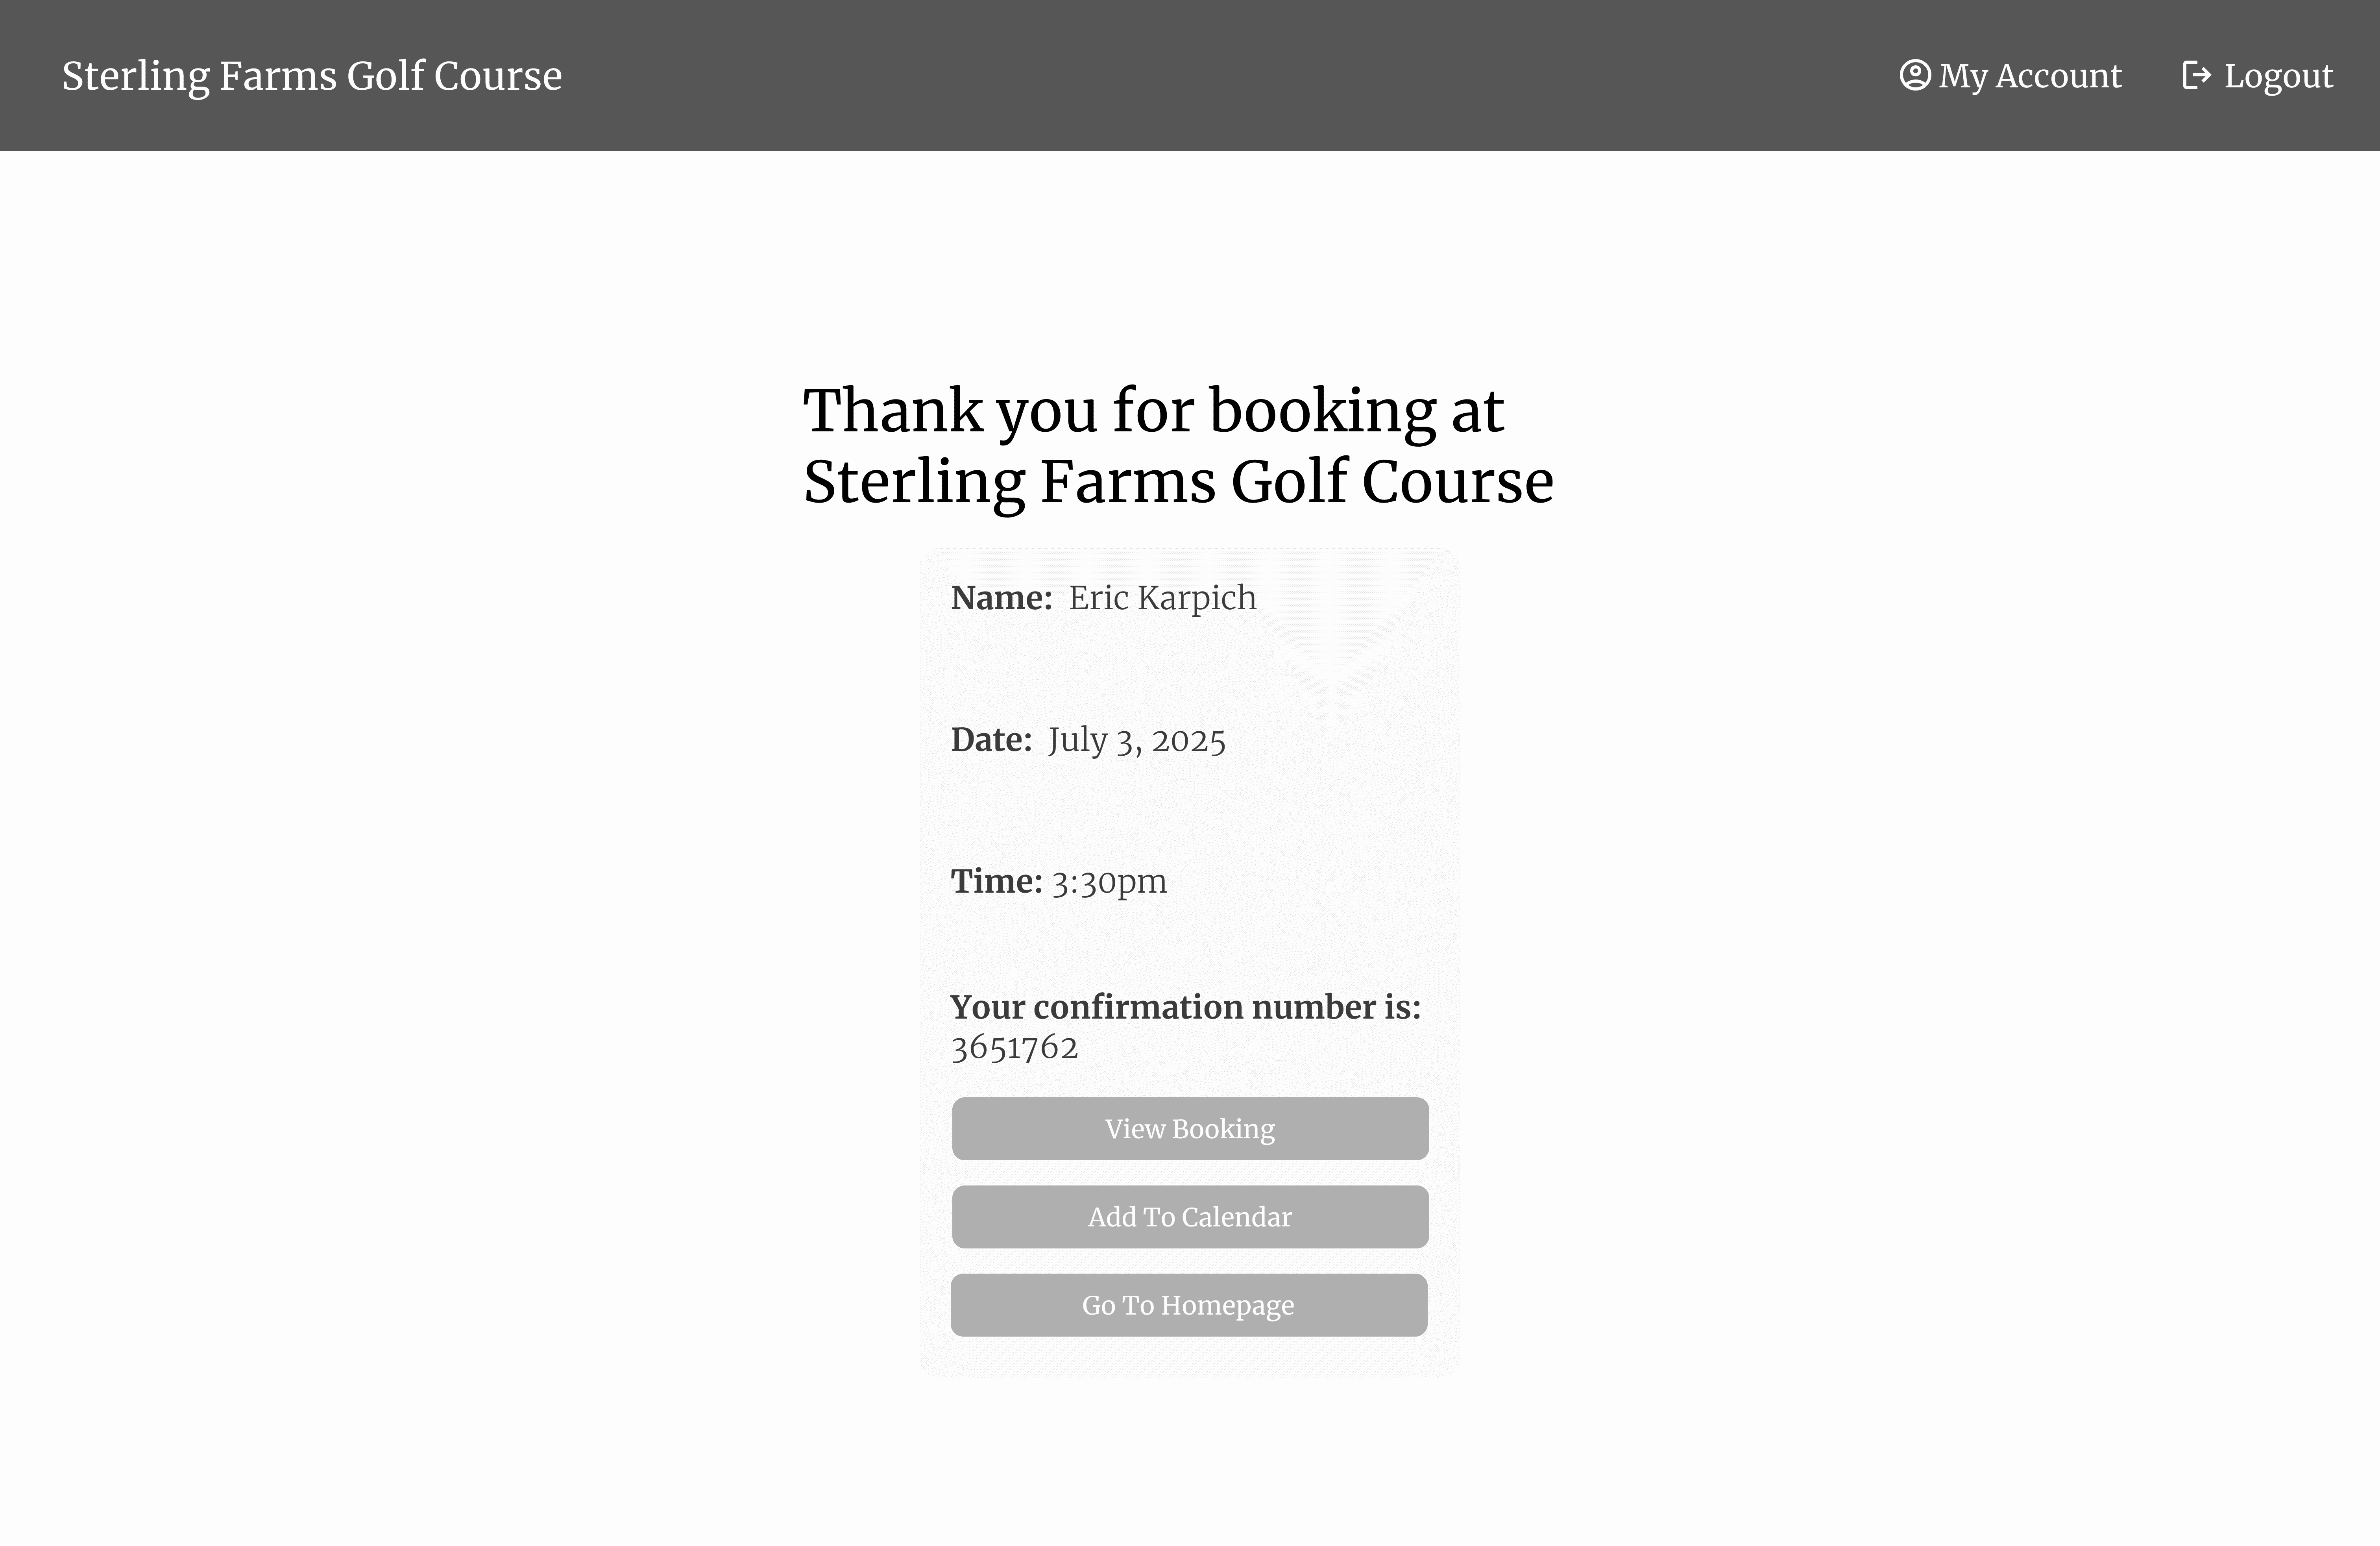Open the homepage via the Sterling Farms Golf Course title

click(311, 75)
